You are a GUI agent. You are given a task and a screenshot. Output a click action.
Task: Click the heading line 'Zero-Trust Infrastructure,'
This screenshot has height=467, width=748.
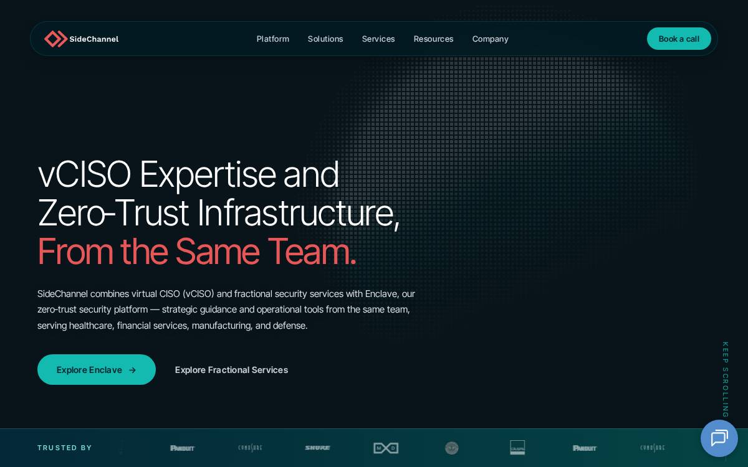(219, 213)
